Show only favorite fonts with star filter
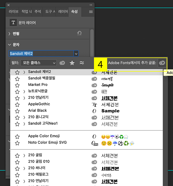Image resolution: width=173 pixels, height=186 pixels. pyautogui.click(x=72, y=63)
